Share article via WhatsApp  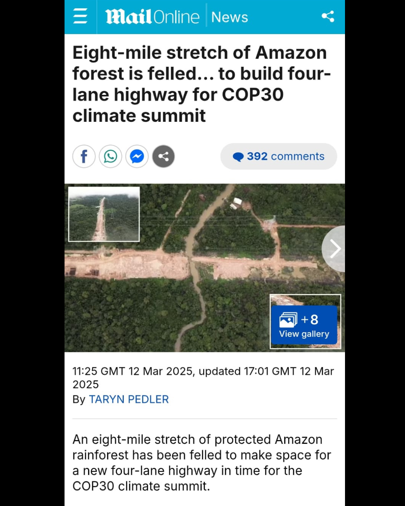(x=110, y=156)
